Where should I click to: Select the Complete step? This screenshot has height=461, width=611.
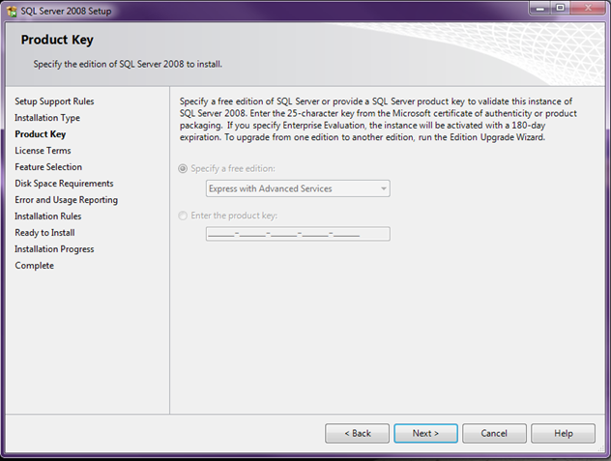(34, 266)
